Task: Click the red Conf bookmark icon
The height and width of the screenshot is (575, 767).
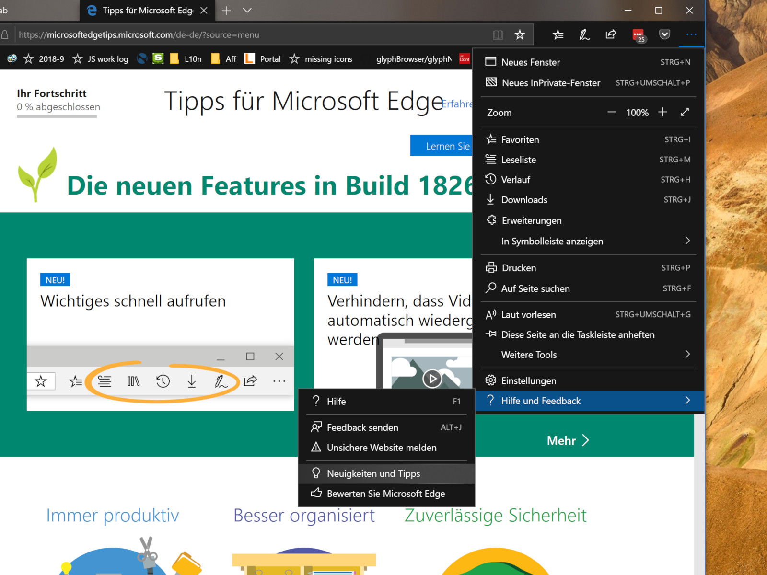Action: (465, 58)
